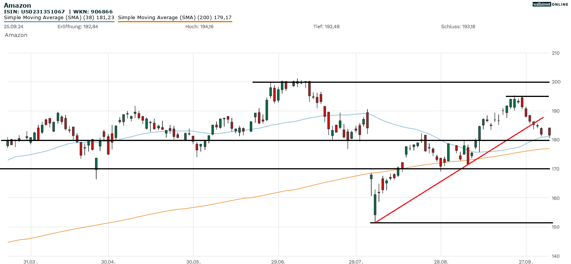This screenshot has width=571, height=264.
Task: Click the 170 price axis label
Action: pyautogui.click(x=556, y=169)
